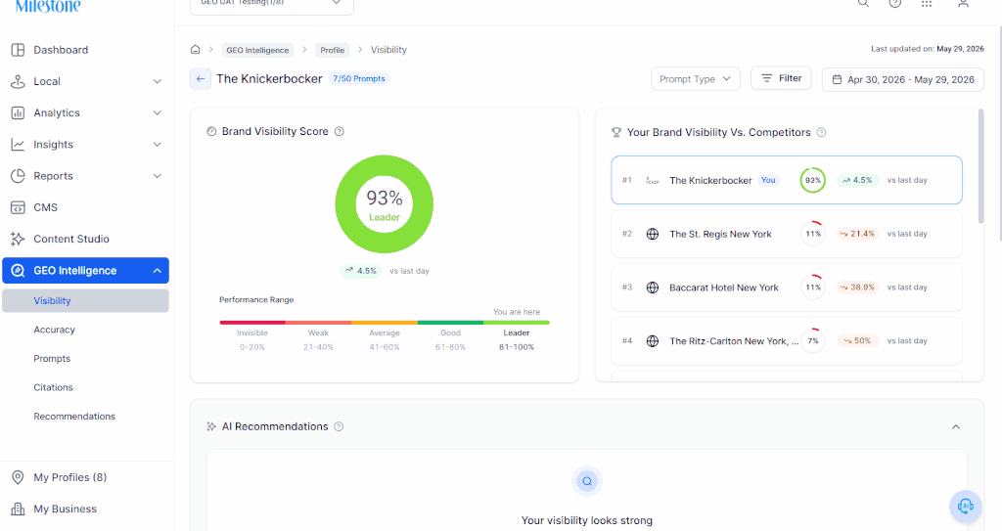Screen dimensions: 1002x531
Task: Click the 7/50 Prompts badge
Action: pyautogui.click(x=359, y=78)
